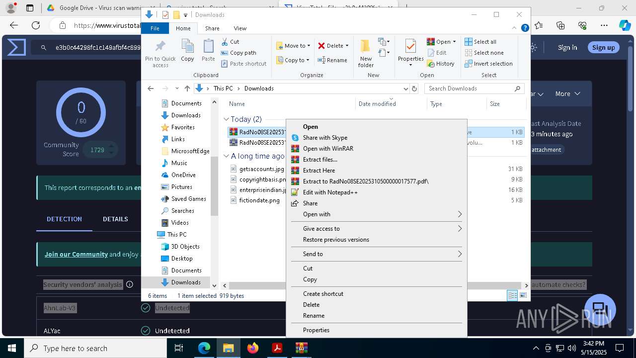Choose Extract Here option
The image size is (636, 358).
coord(376,171)
